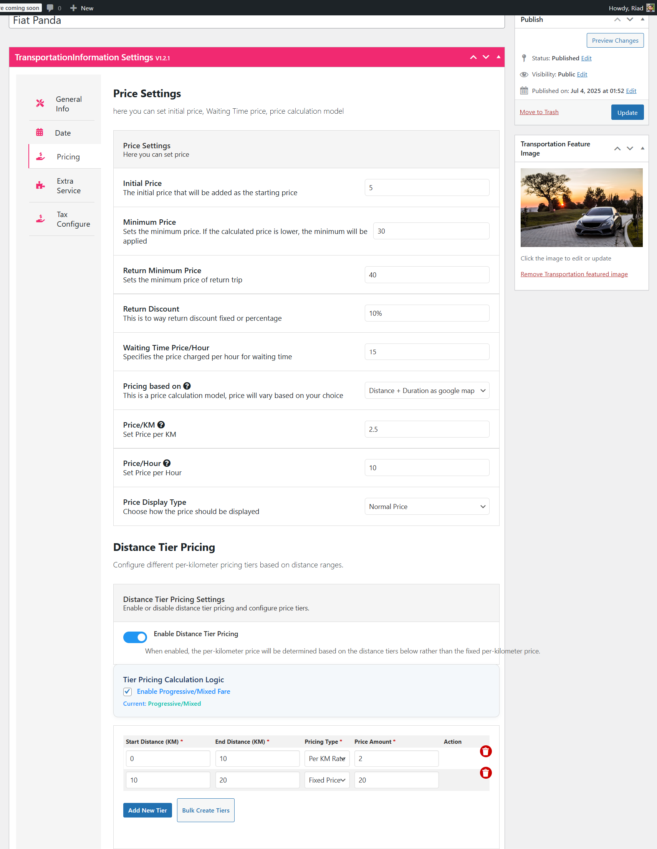
Task: Click the help icon next to Price/Hour
Action: pyautogui.click(x=167, y=463)
